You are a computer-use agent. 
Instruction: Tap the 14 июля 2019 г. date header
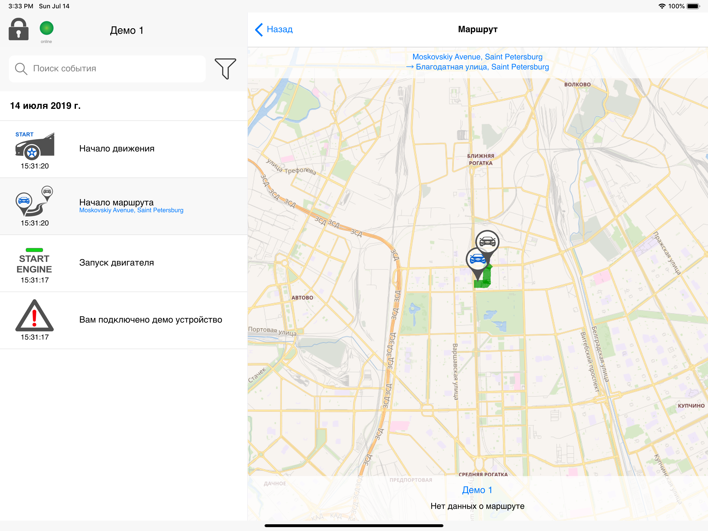45,106
